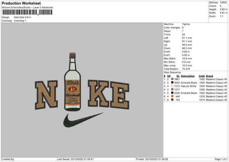Click the Stops value 7
This screenshot has width=229, height=162.
[183, 31]
